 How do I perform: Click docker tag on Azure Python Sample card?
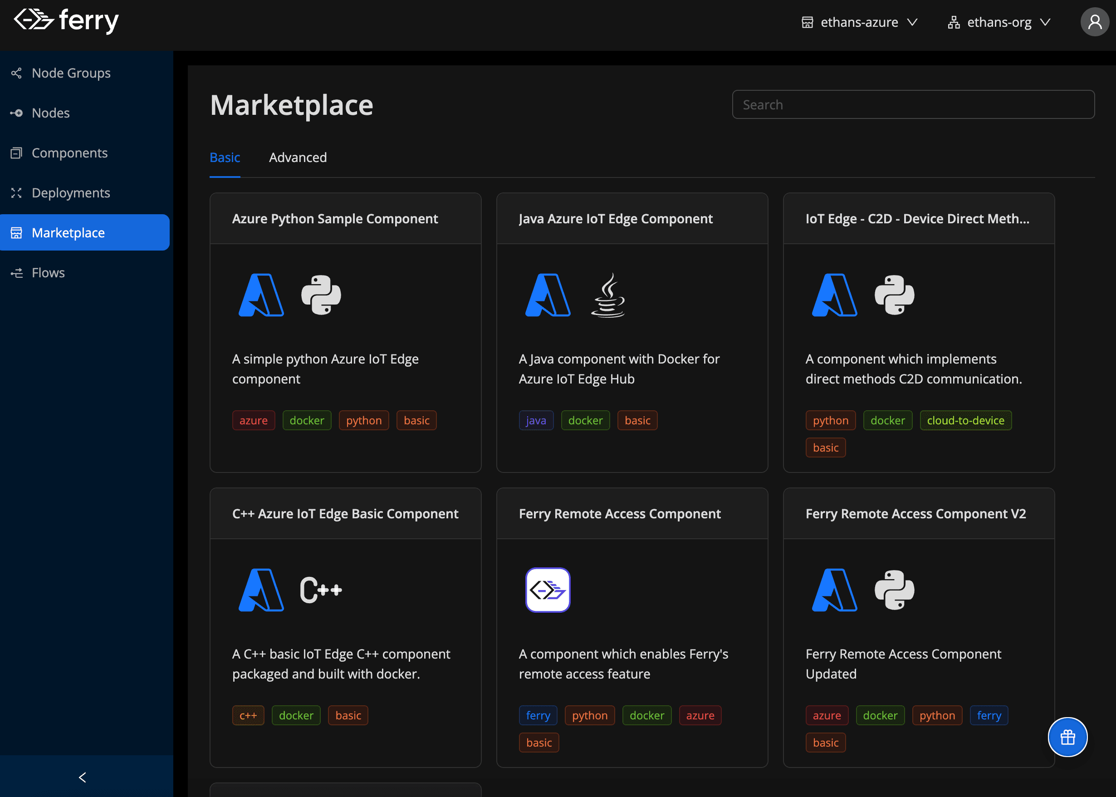307,421
